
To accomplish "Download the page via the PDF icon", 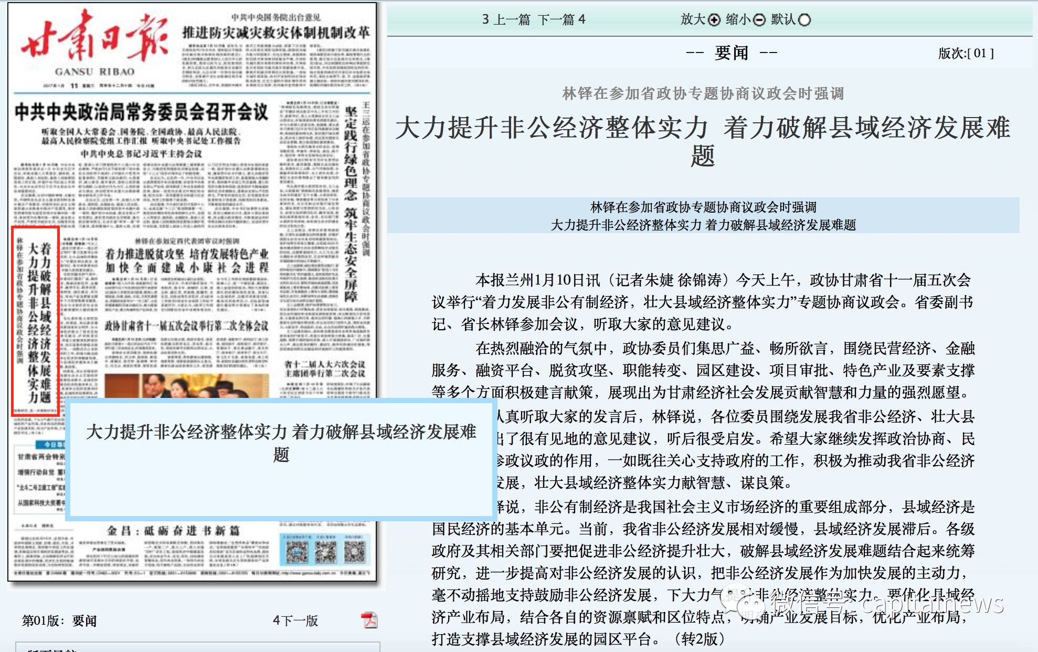I will (369, 620).
